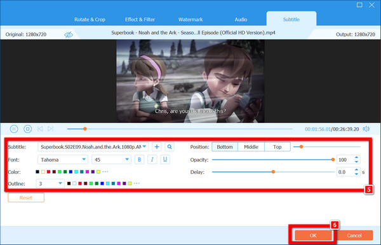381x245 pixels.
Task: Open more outline colors ellipsis
Action: tap(137, 183)
